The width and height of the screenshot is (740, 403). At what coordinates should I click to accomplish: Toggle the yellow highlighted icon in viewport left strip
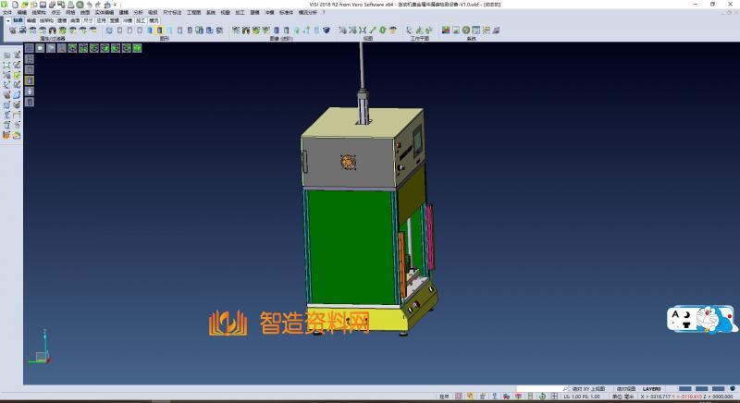tap(30, 80)
